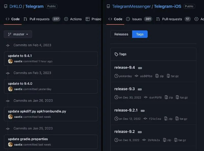Open the Telegram-iOS repository link

click(x=168, y=6)
